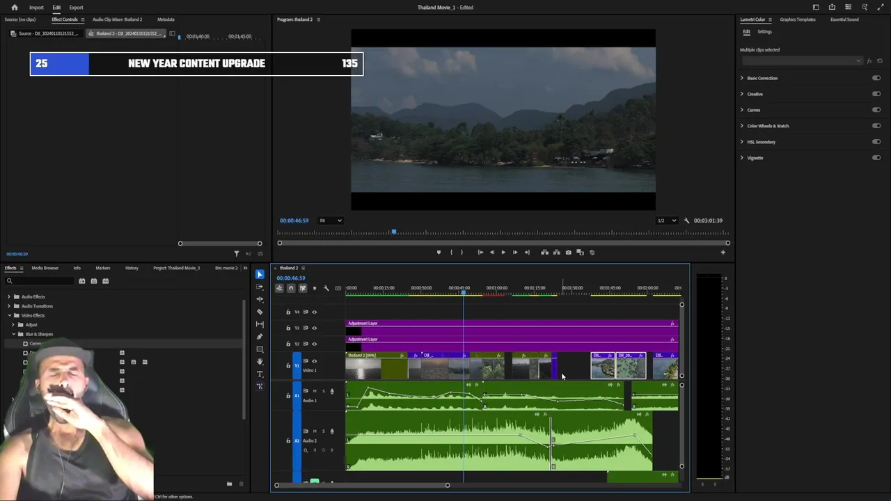Viewport: 891px width, 501px height.
Task: Add a marker in the timeline
Action: 314,288
